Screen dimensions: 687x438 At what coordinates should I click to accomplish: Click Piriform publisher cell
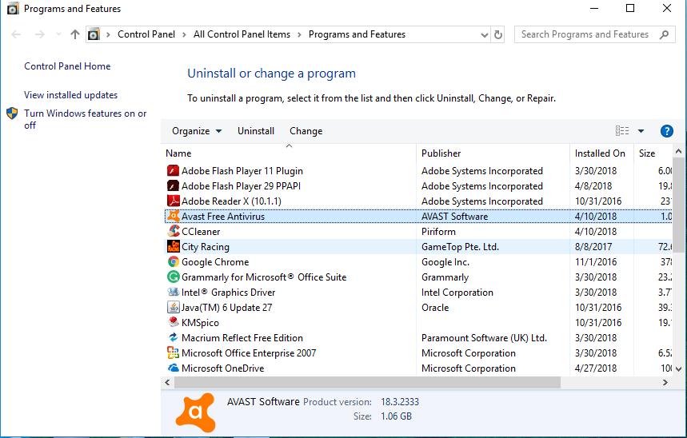438,231
